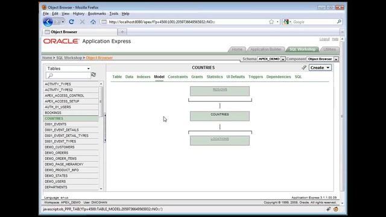Open the View menu

pyautogui.click(x=66, y=13)
